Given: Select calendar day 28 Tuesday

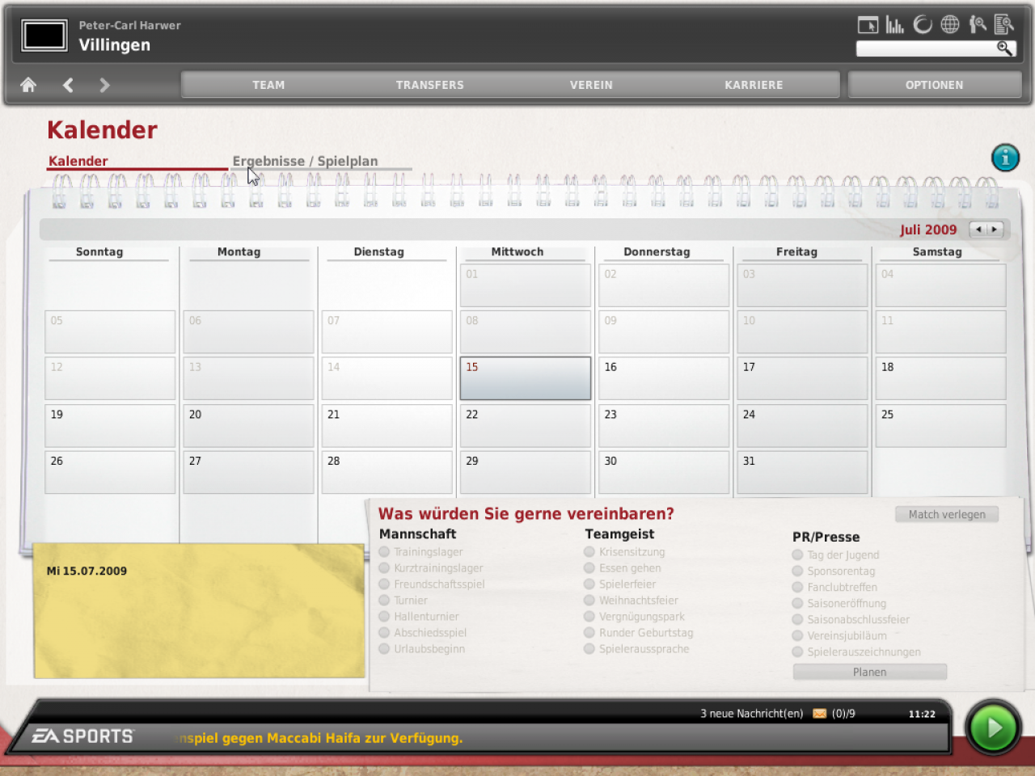Looking at the screenshot, I should coord(387,472).
